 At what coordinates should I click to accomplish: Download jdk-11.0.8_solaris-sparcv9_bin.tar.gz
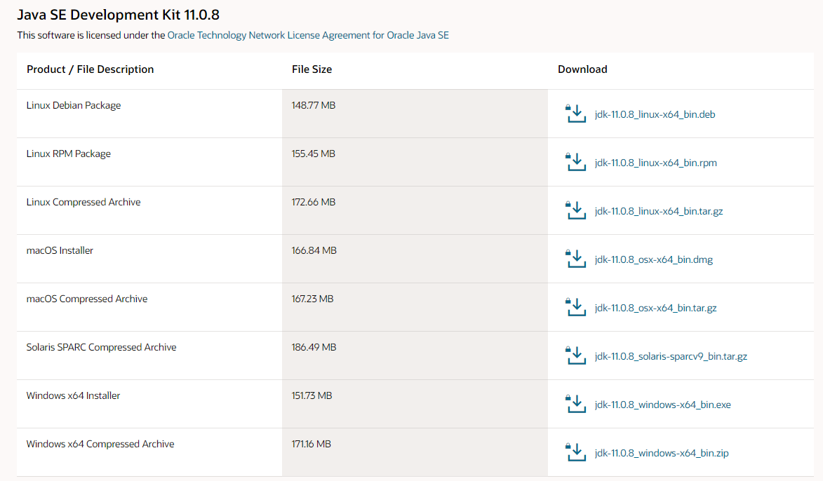[x=671, y=356]
